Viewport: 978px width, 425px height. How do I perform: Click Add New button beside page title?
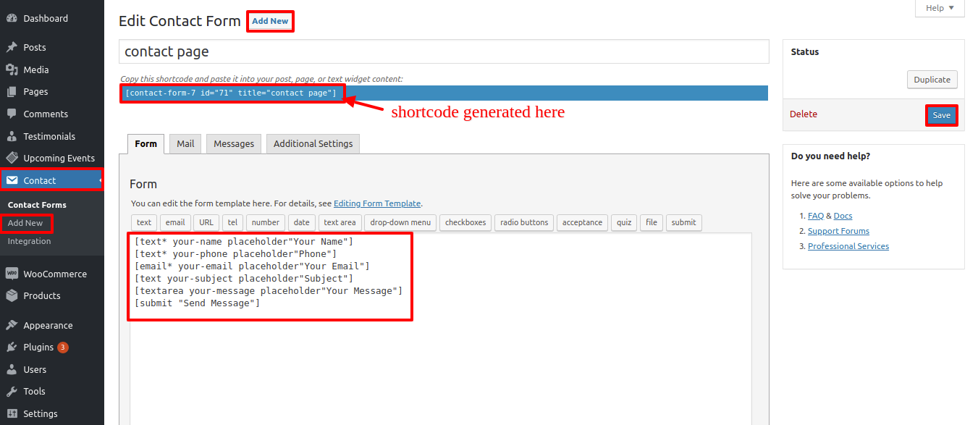pyautogui.click(x=270, y=21)
